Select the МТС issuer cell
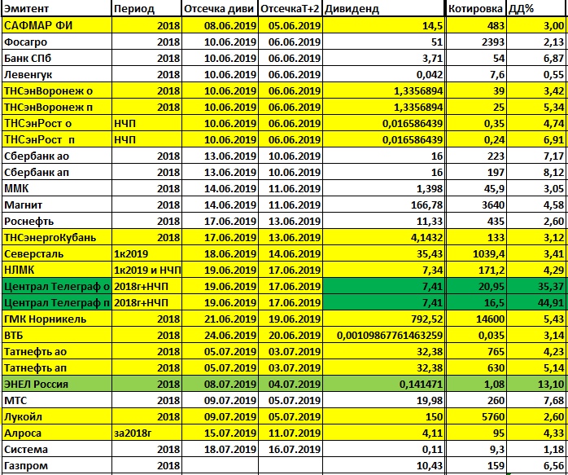Screen dimensions: 568x475 [x=57, y=400]
